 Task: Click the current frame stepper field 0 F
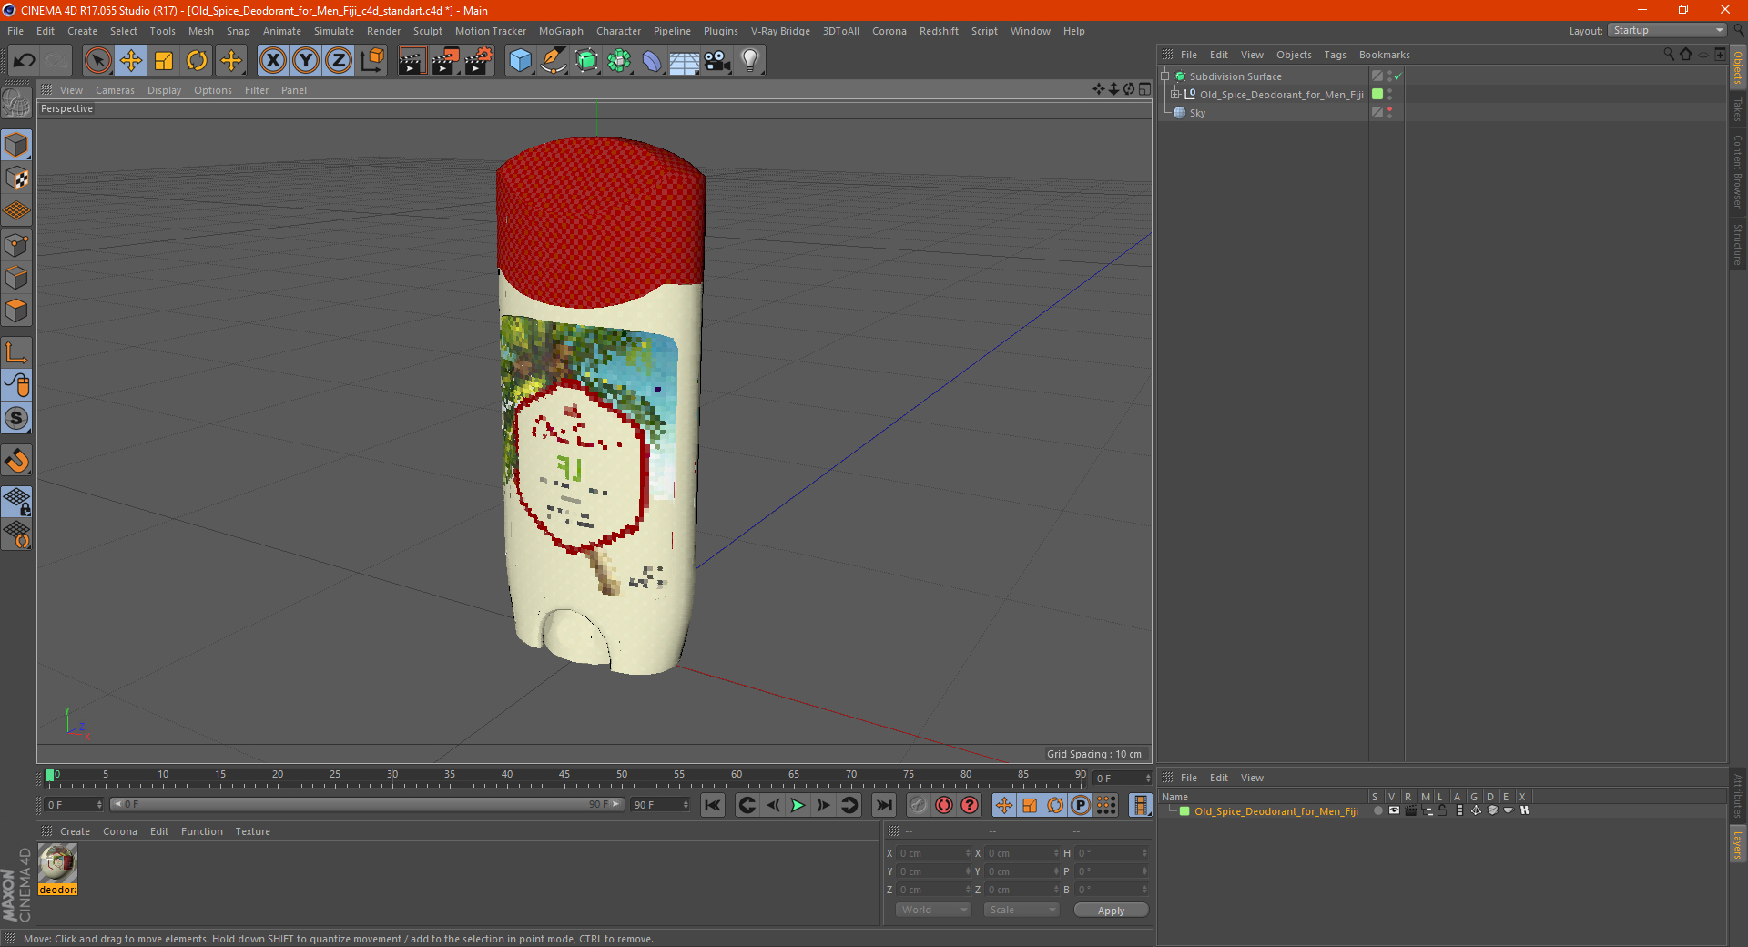pyautogui.click(x=75, y=805)
